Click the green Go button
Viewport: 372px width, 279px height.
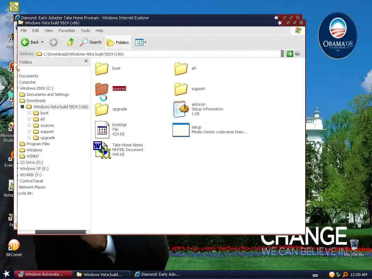(293, 54)
